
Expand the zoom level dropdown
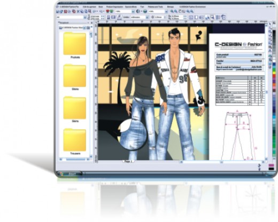[x=166, y=11]
